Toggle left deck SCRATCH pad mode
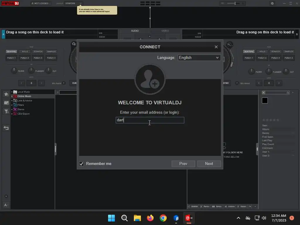Image resolution: width=300 pixels, height=225 pixels. 38,52
